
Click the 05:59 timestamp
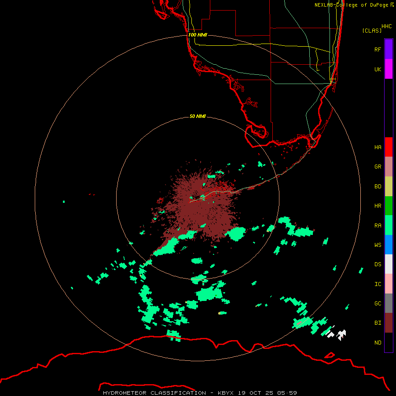(287, 393)
